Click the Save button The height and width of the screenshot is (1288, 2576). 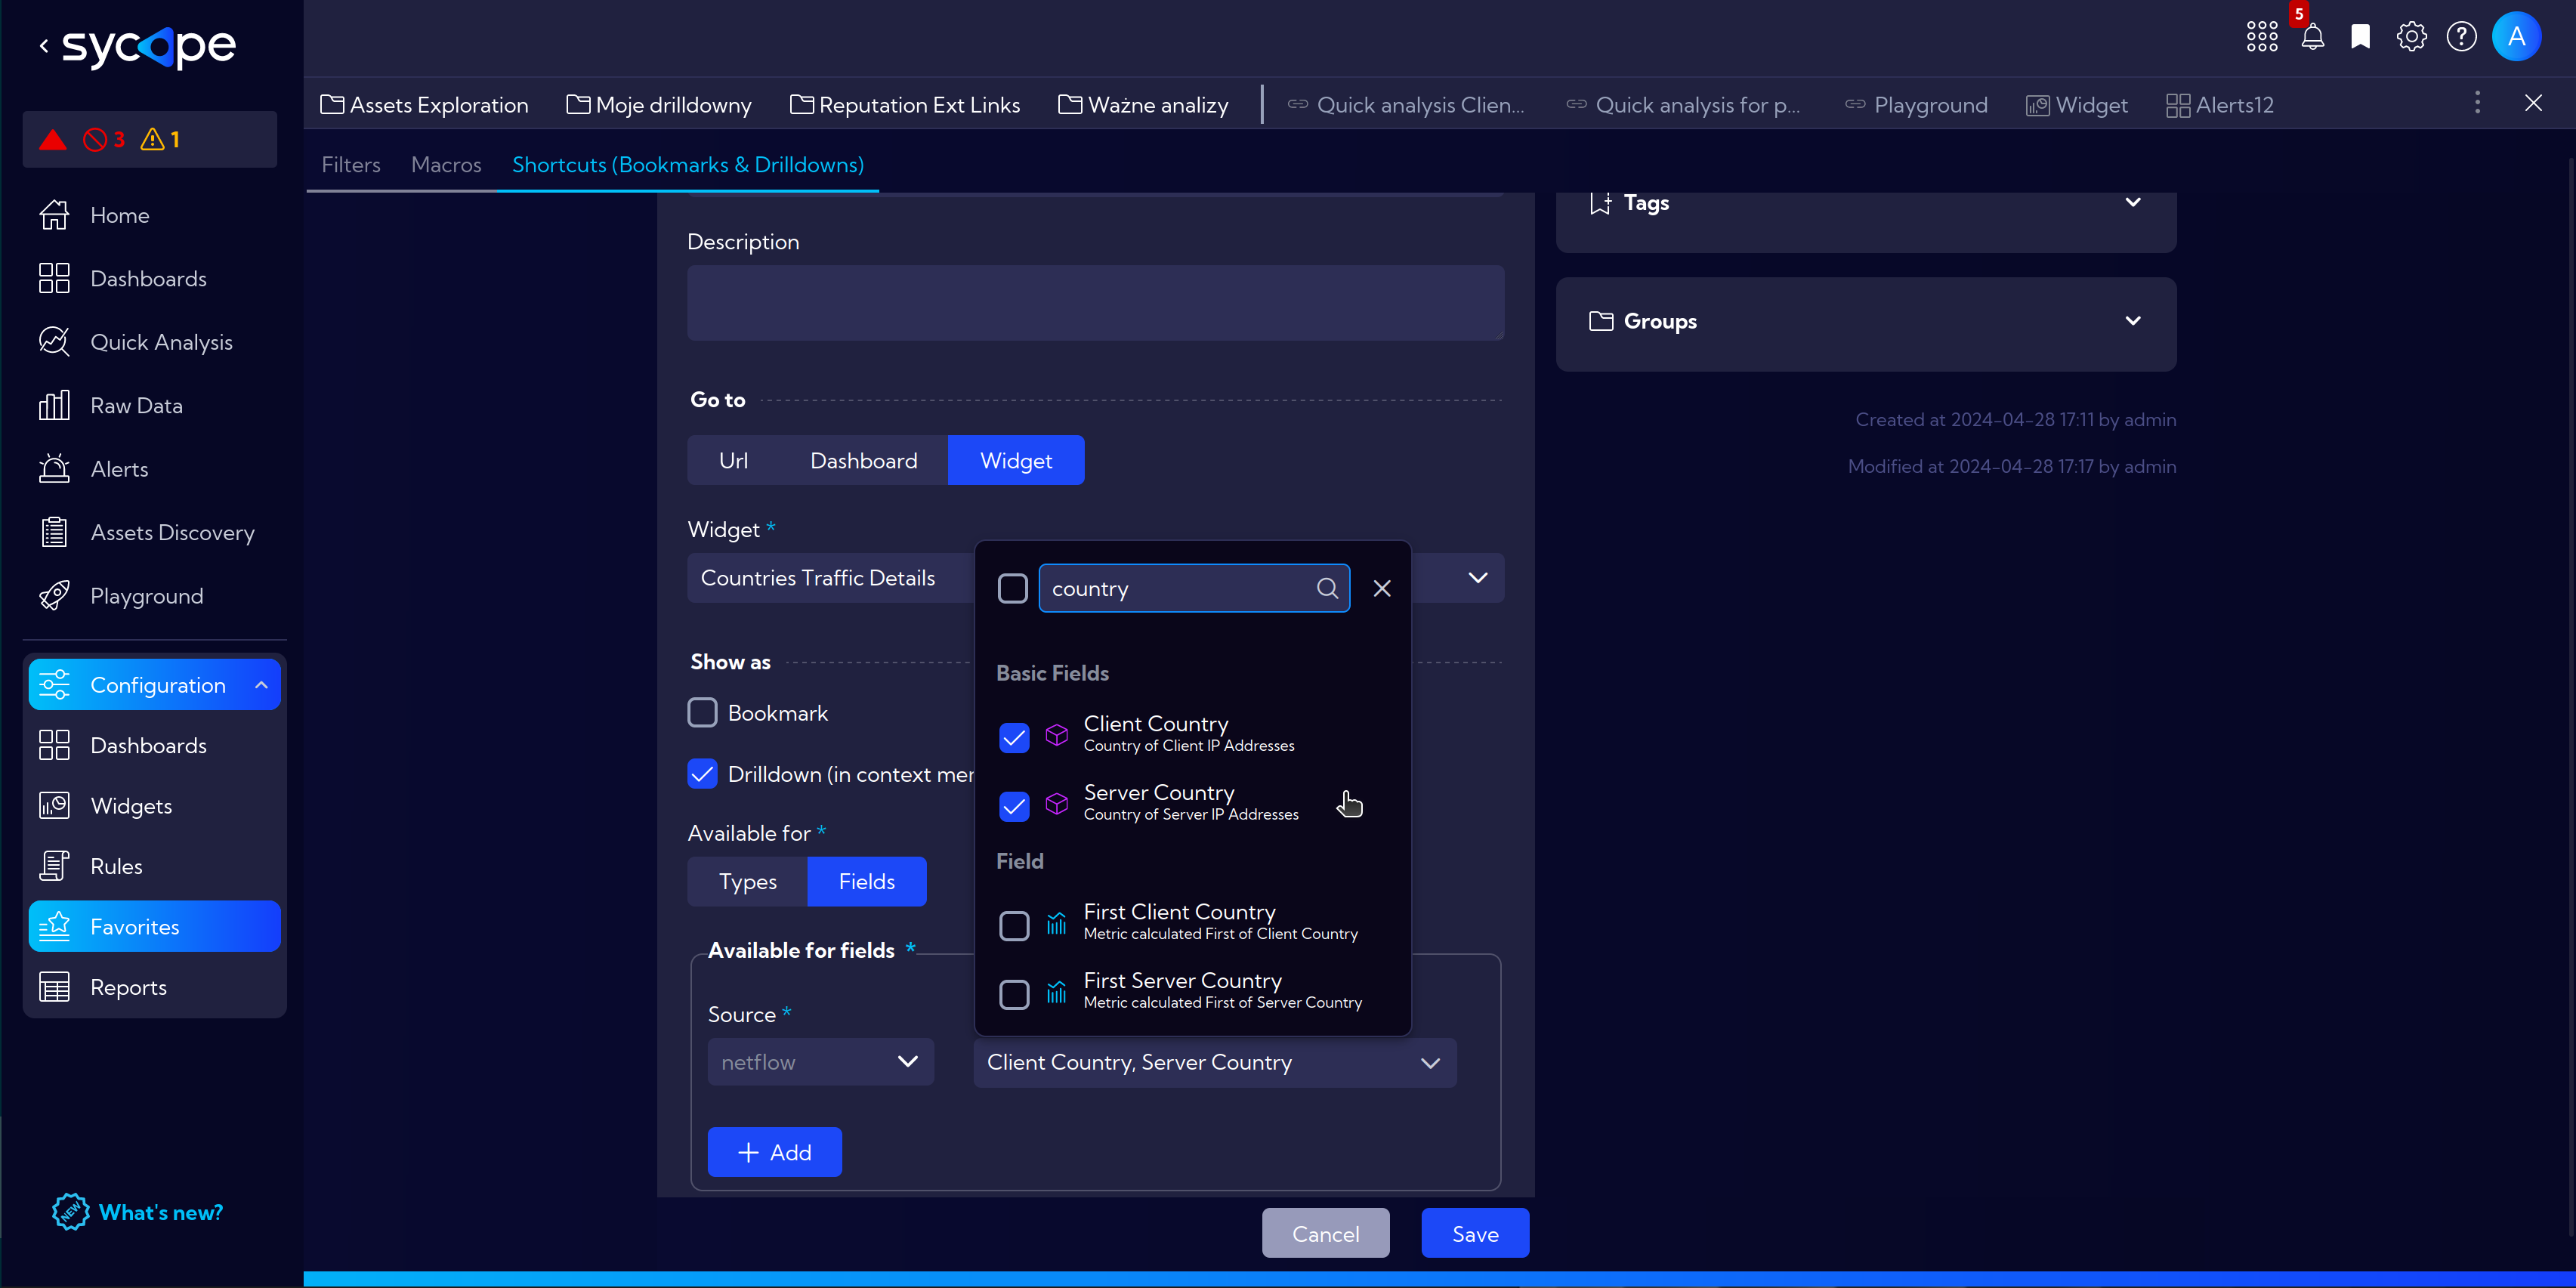(x=1475, y=1232)
